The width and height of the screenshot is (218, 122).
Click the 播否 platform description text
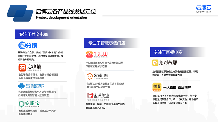click(x=175, y=99)
